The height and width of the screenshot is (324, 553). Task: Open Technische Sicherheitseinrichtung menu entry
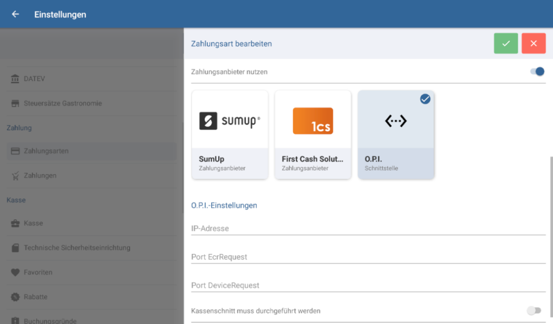[77, 248]
